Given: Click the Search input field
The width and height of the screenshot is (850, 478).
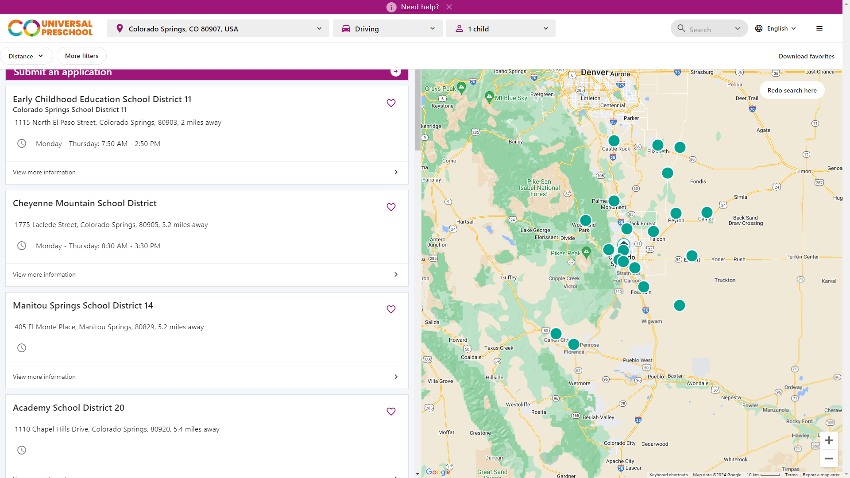Looking at the screenshot, I should [705, 29].
